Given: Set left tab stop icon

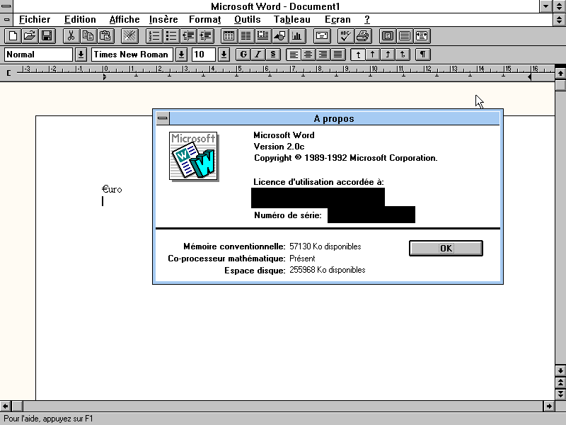Looking at the screenshot, I should [x=358, y=55].
